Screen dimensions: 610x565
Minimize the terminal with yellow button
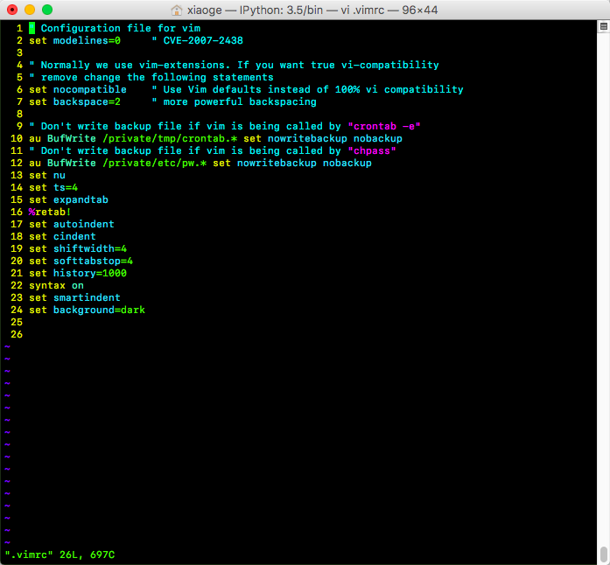pos(30,10)
